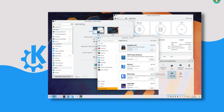Open the Vaults tray item
The width and height of the screenshot is (224, 112).
[172, 67]
